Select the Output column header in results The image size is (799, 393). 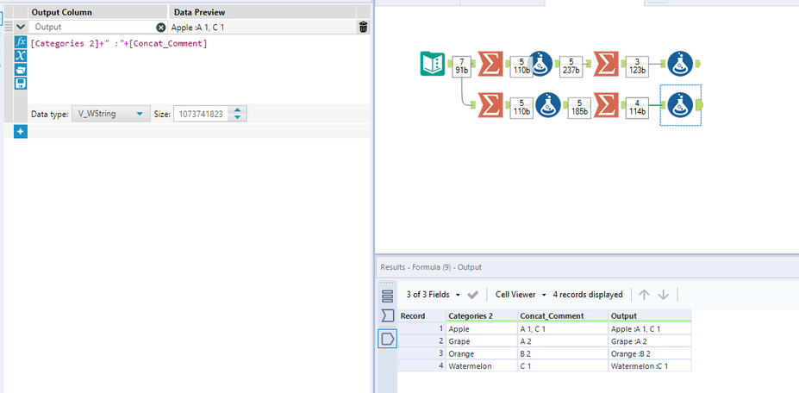click(650, 316)
